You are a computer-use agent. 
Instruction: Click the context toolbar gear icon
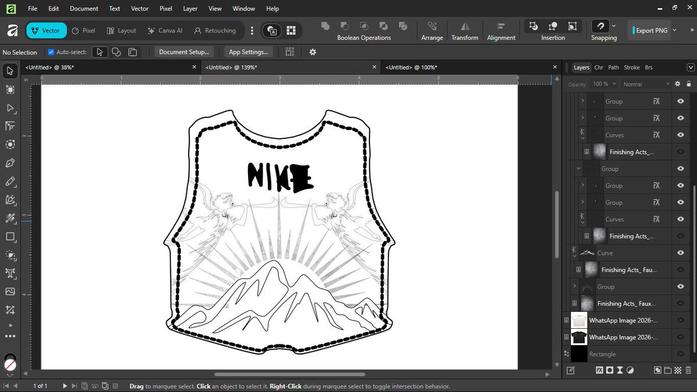coord(312,52)
